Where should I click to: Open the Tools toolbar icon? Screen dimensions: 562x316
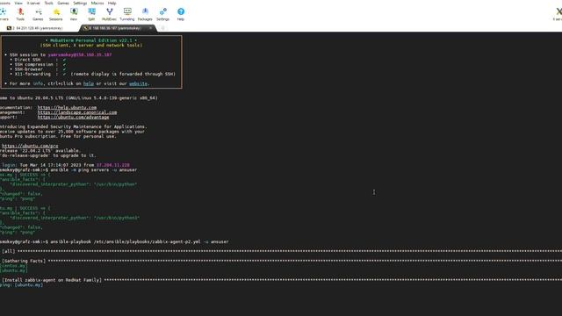(20, 14)
